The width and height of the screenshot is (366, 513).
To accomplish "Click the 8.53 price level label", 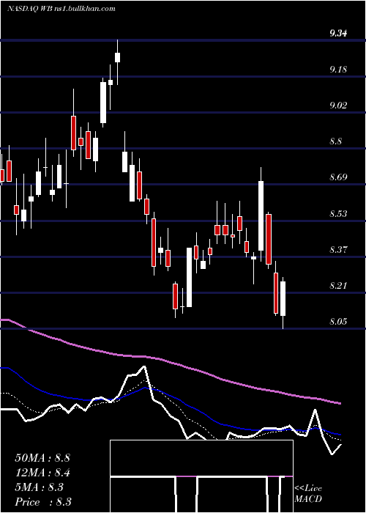I will pyautogui.click(x=338, y=214).
